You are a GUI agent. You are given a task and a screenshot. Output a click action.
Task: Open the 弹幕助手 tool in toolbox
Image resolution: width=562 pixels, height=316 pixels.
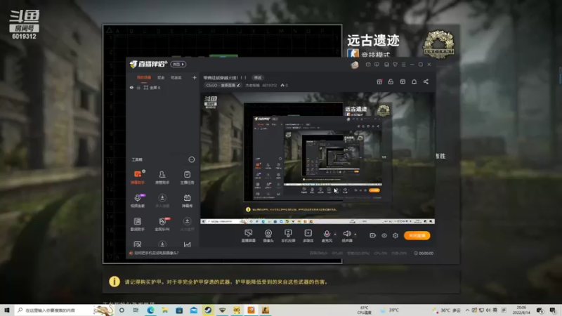click(137, 178)
